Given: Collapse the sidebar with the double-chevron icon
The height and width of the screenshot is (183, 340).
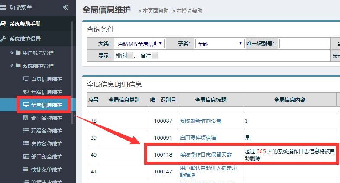Looking at the screenshot, I should click(65, 7).
